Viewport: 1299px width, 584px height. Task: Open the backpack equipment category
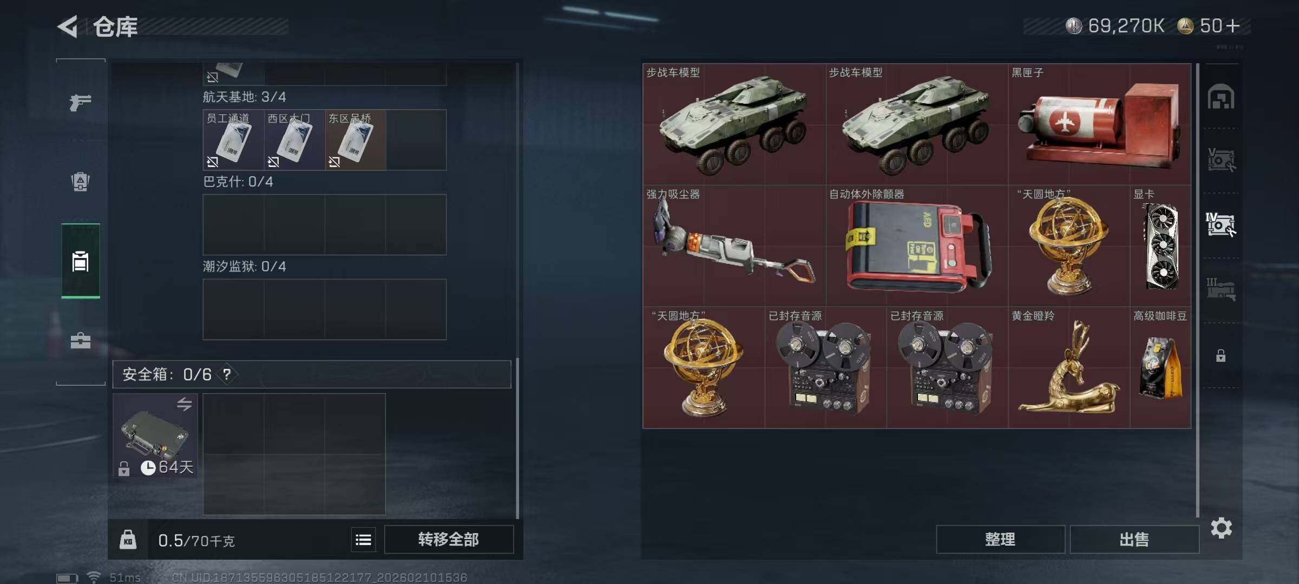(80, 182)
